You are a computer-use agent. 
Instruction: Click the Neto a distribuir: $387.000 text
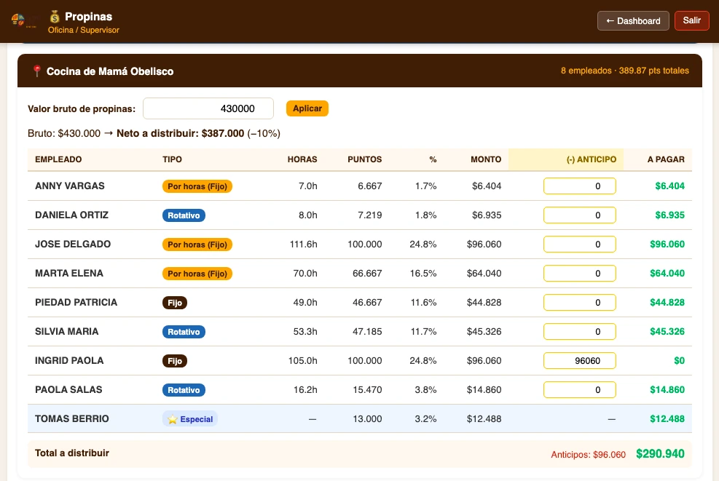coord(180,133)
